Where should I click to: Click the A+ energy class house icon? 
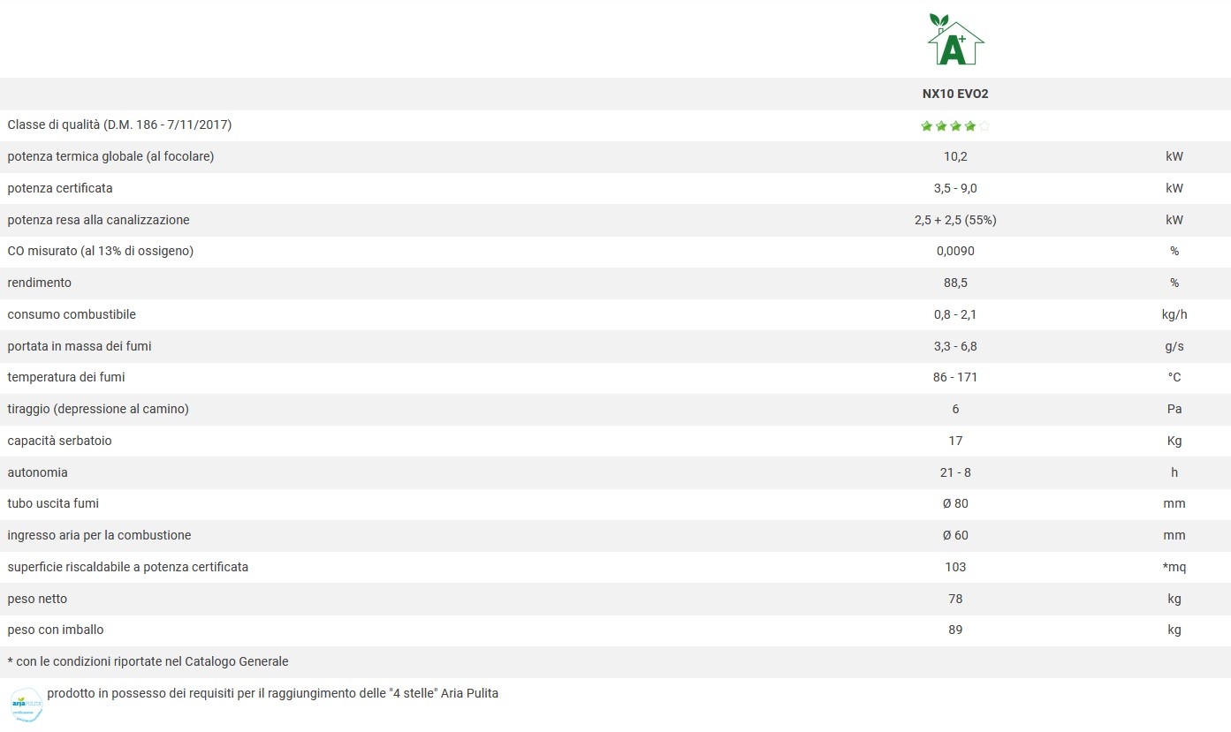(x=955, y=41)
